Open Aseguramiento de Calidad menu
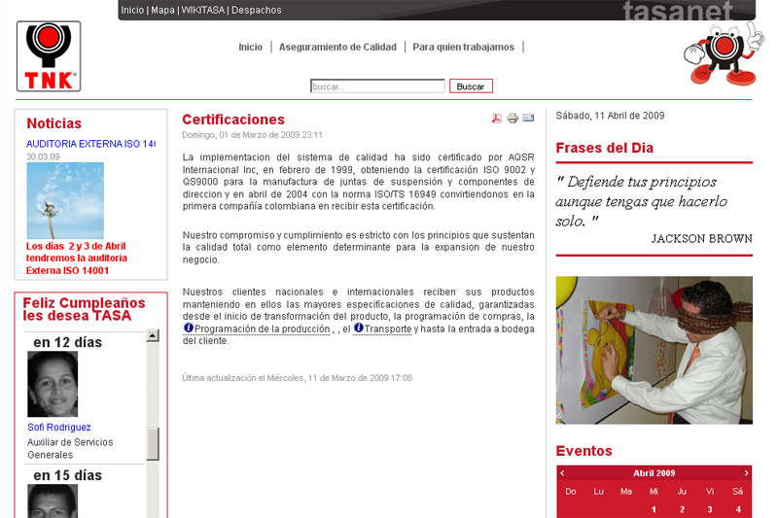Screen dimensions: 778x518 point(337,47)
